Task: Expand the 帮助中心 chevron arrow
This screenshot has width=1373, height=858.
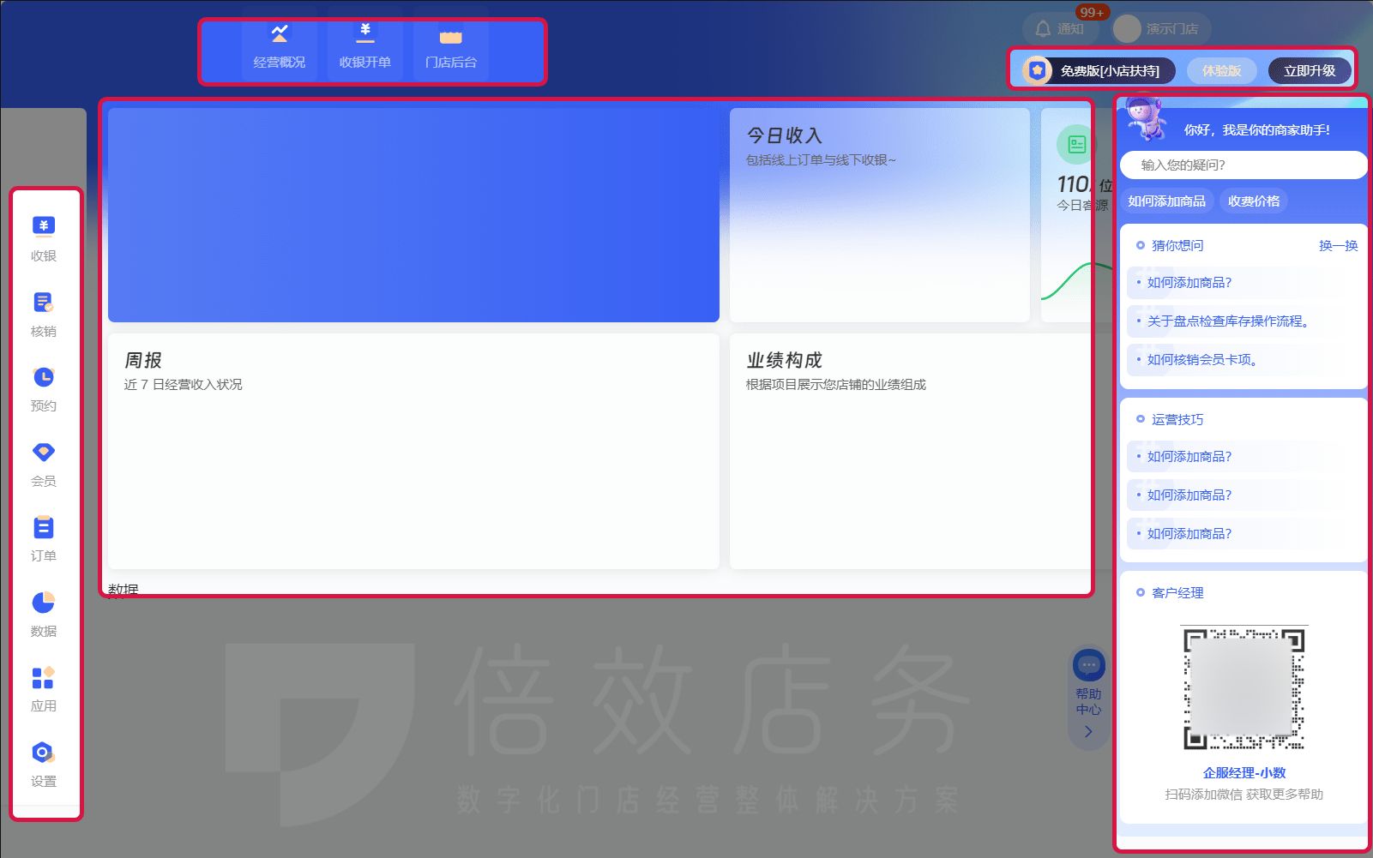Action: [1087, 731]
